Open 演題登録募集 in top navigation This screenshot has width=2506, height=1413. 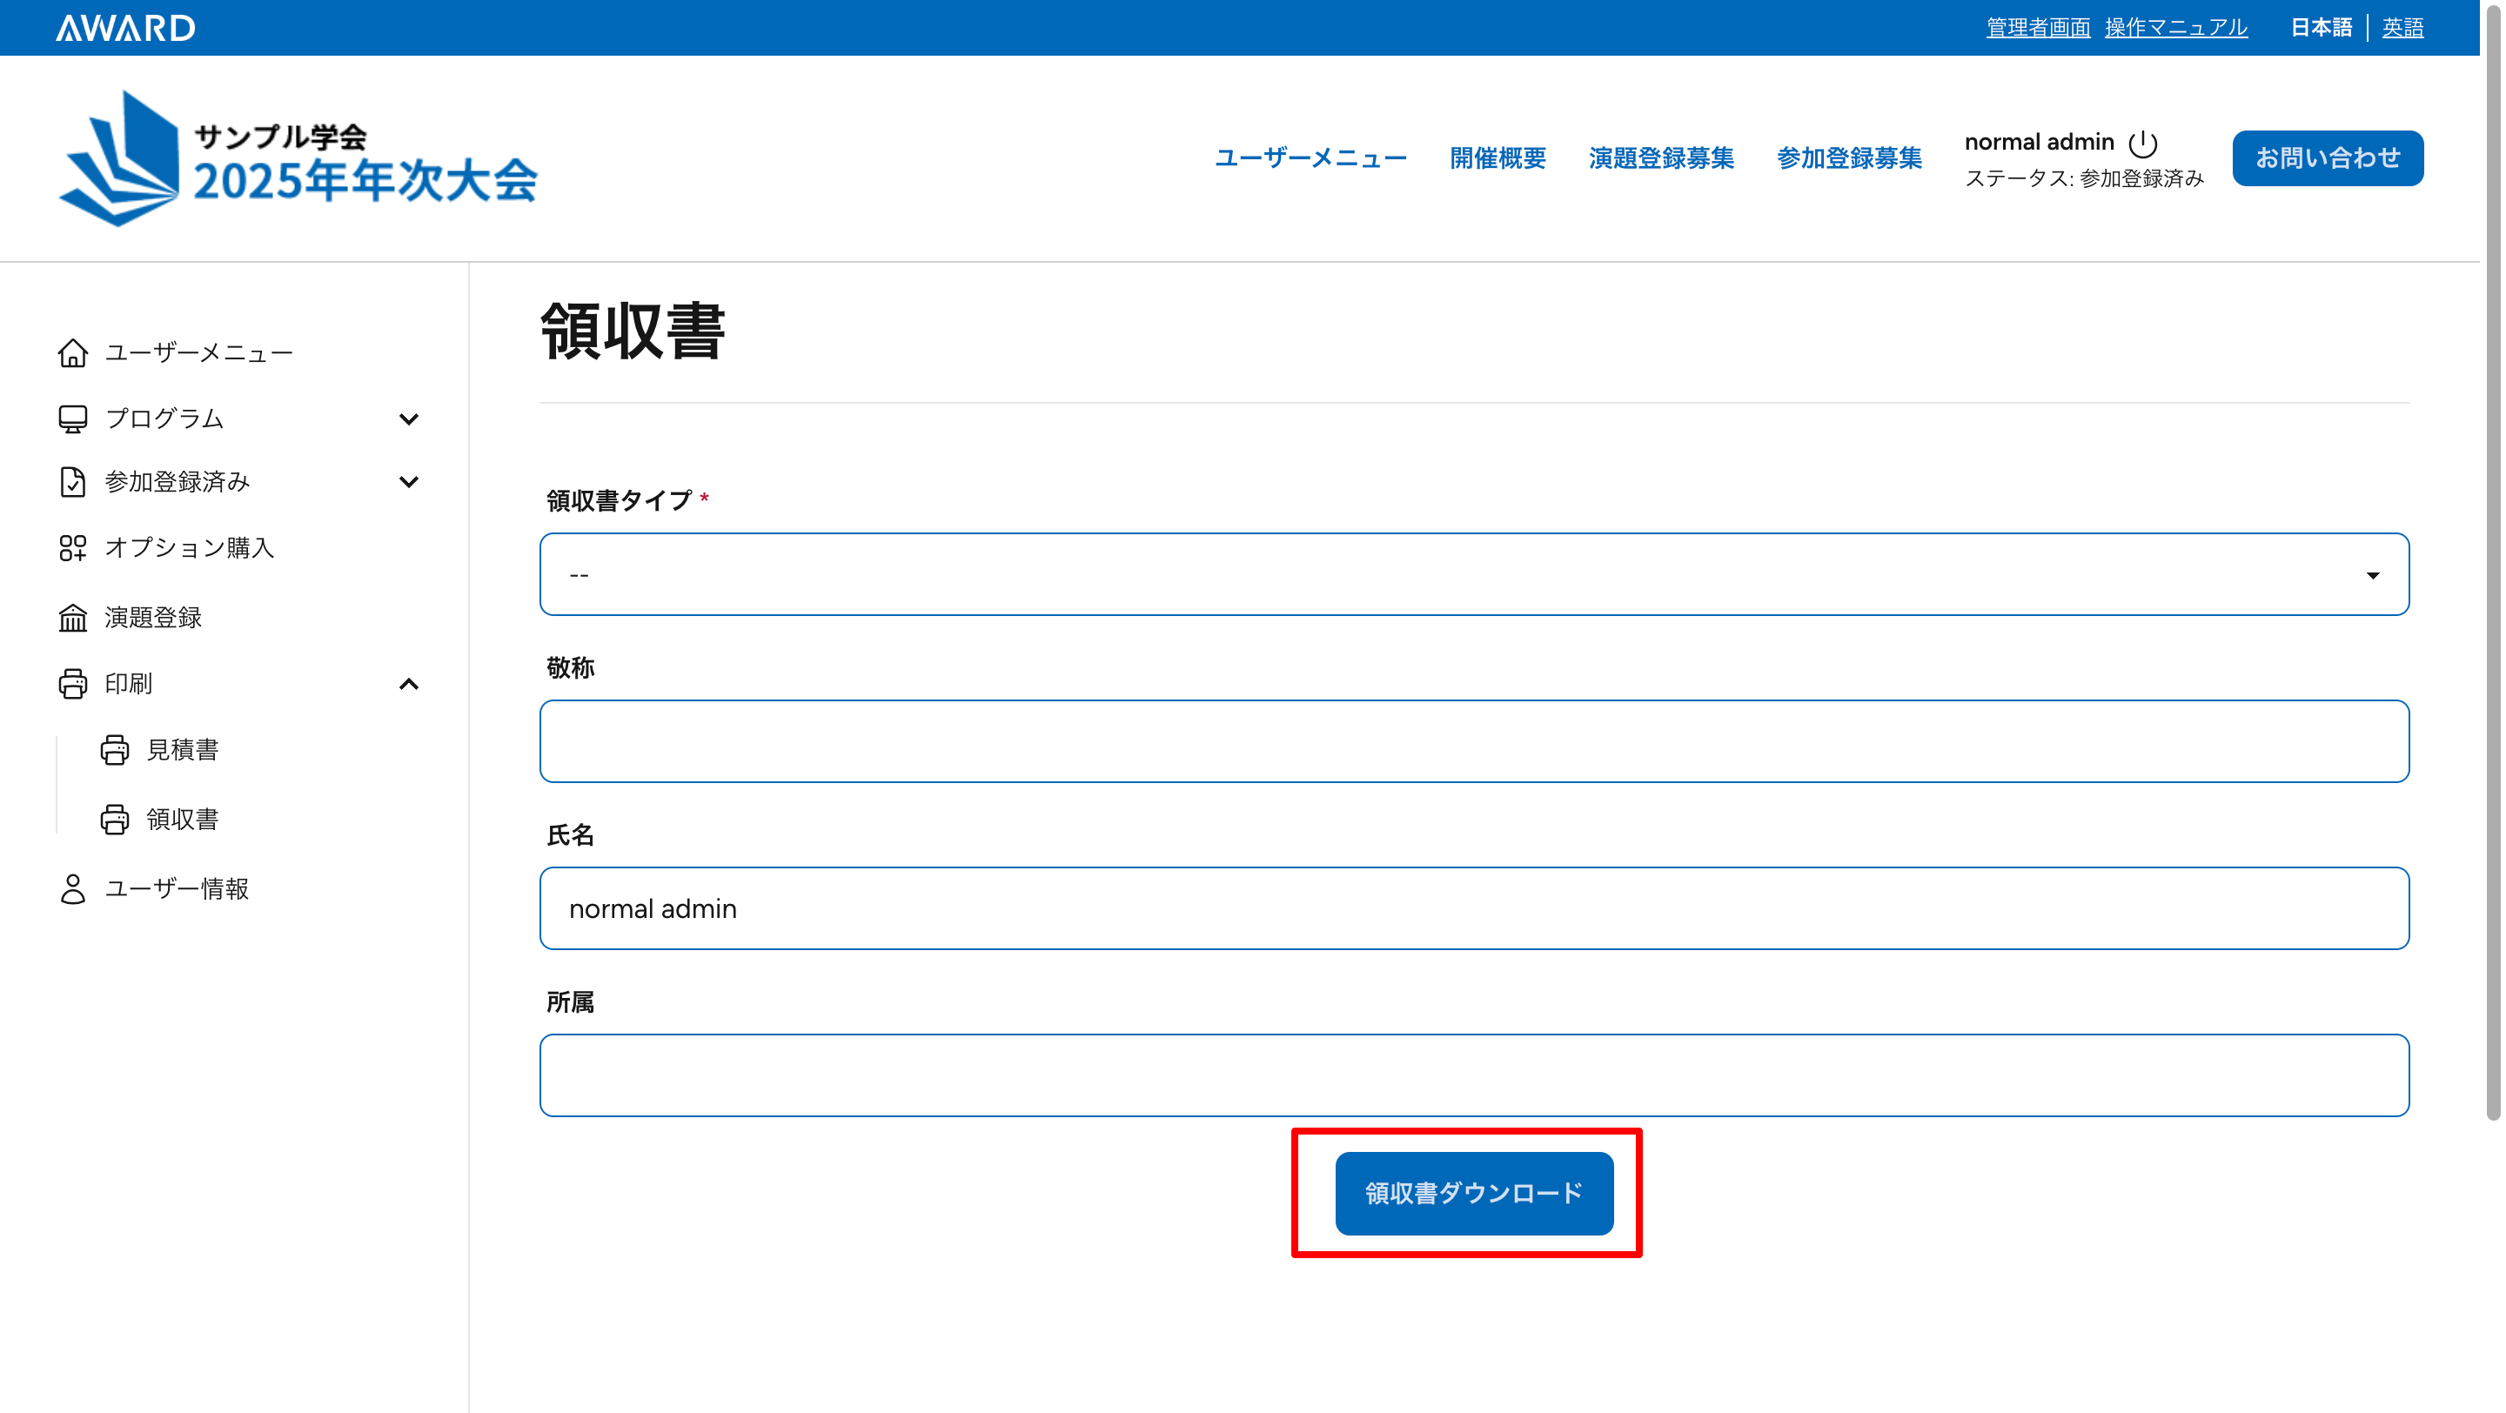(x=1660, y=158)
